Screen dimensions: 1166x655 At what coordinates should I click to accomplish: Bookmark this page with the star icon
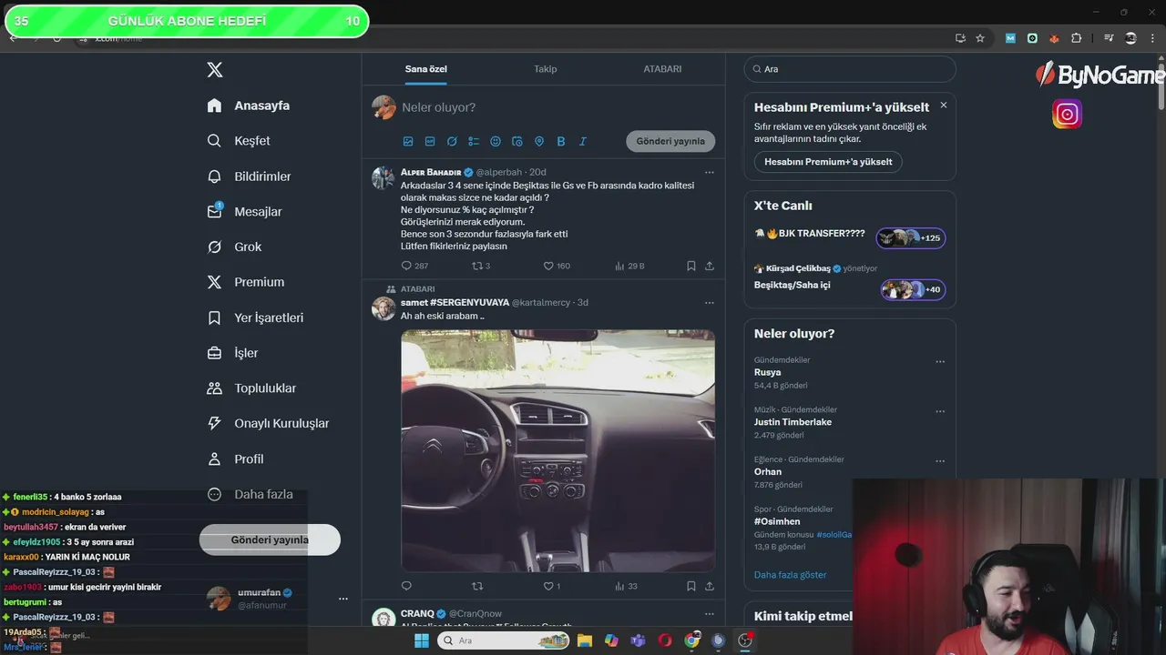click(980, 38)
